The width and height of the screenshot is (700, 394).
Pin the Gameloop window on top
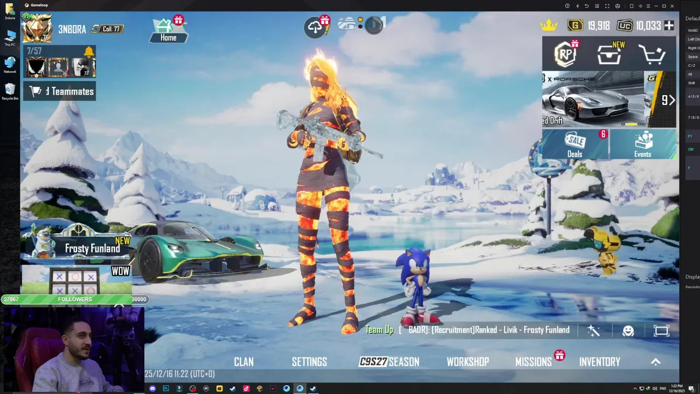click(640, 6)
